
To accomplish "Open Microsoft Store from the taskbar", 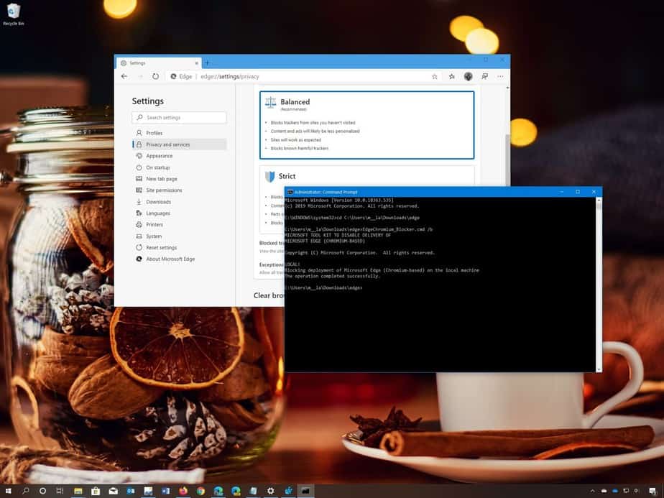I will pos(96,491).
